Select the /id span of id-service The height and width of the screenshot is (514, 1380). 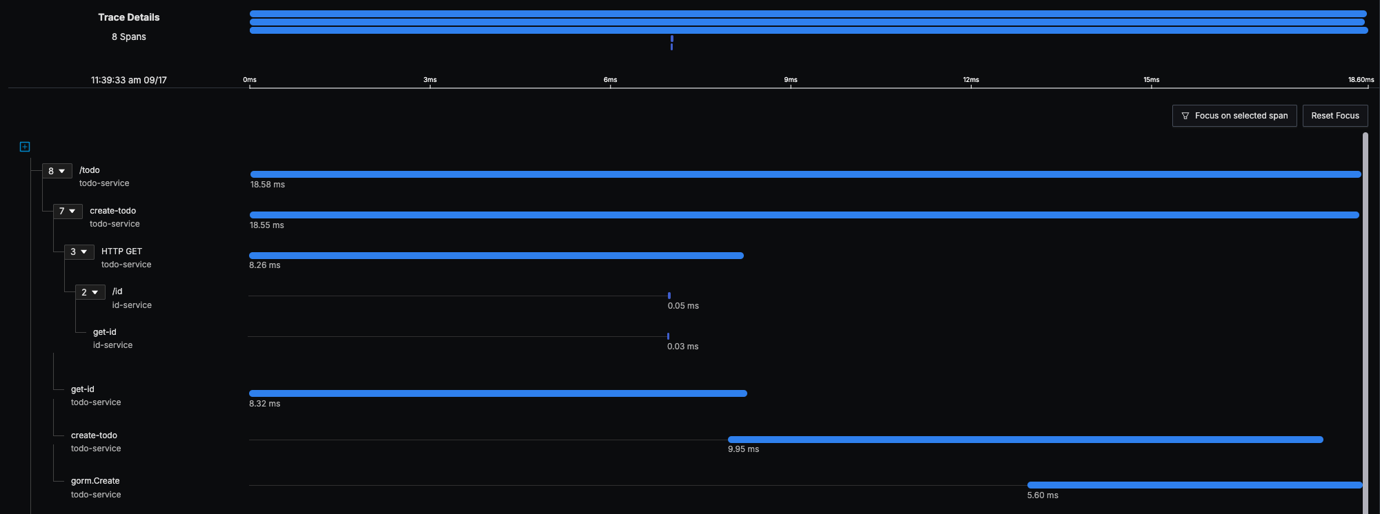click(x=117, y=291)
